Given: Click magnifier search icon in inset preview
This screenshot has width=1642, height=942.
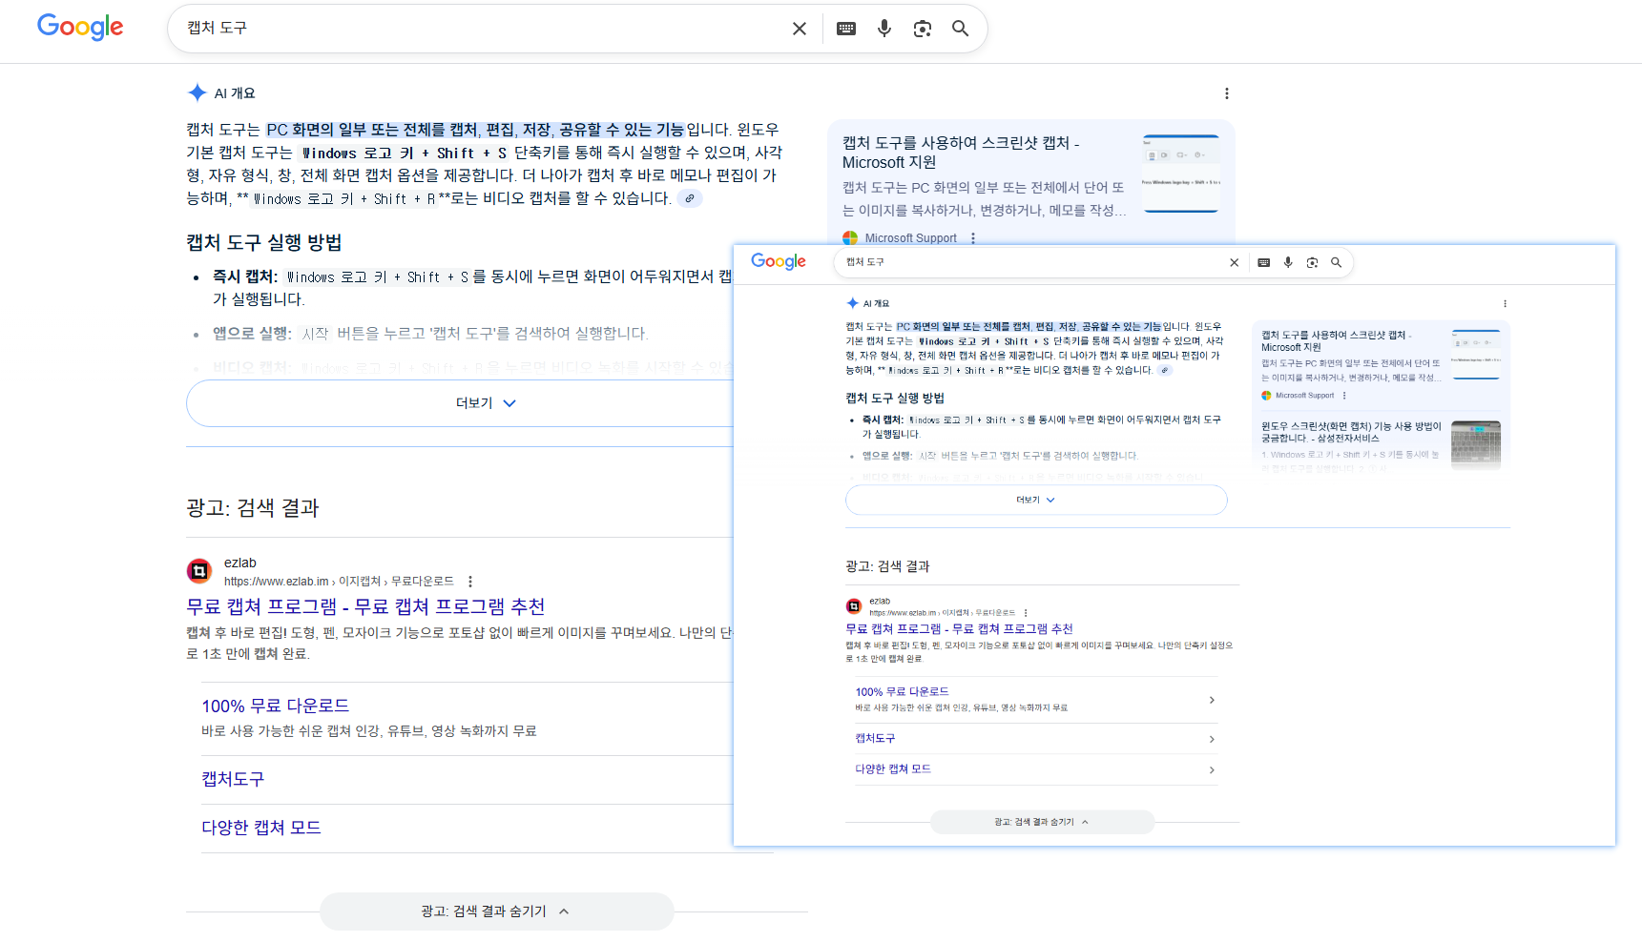Looking at the screenshot, I should (x=1337, y=262).
